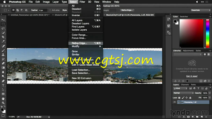Viewport: 212px width, 119px height.
Task: Select the Blur tool
Action: click(3, 72)
